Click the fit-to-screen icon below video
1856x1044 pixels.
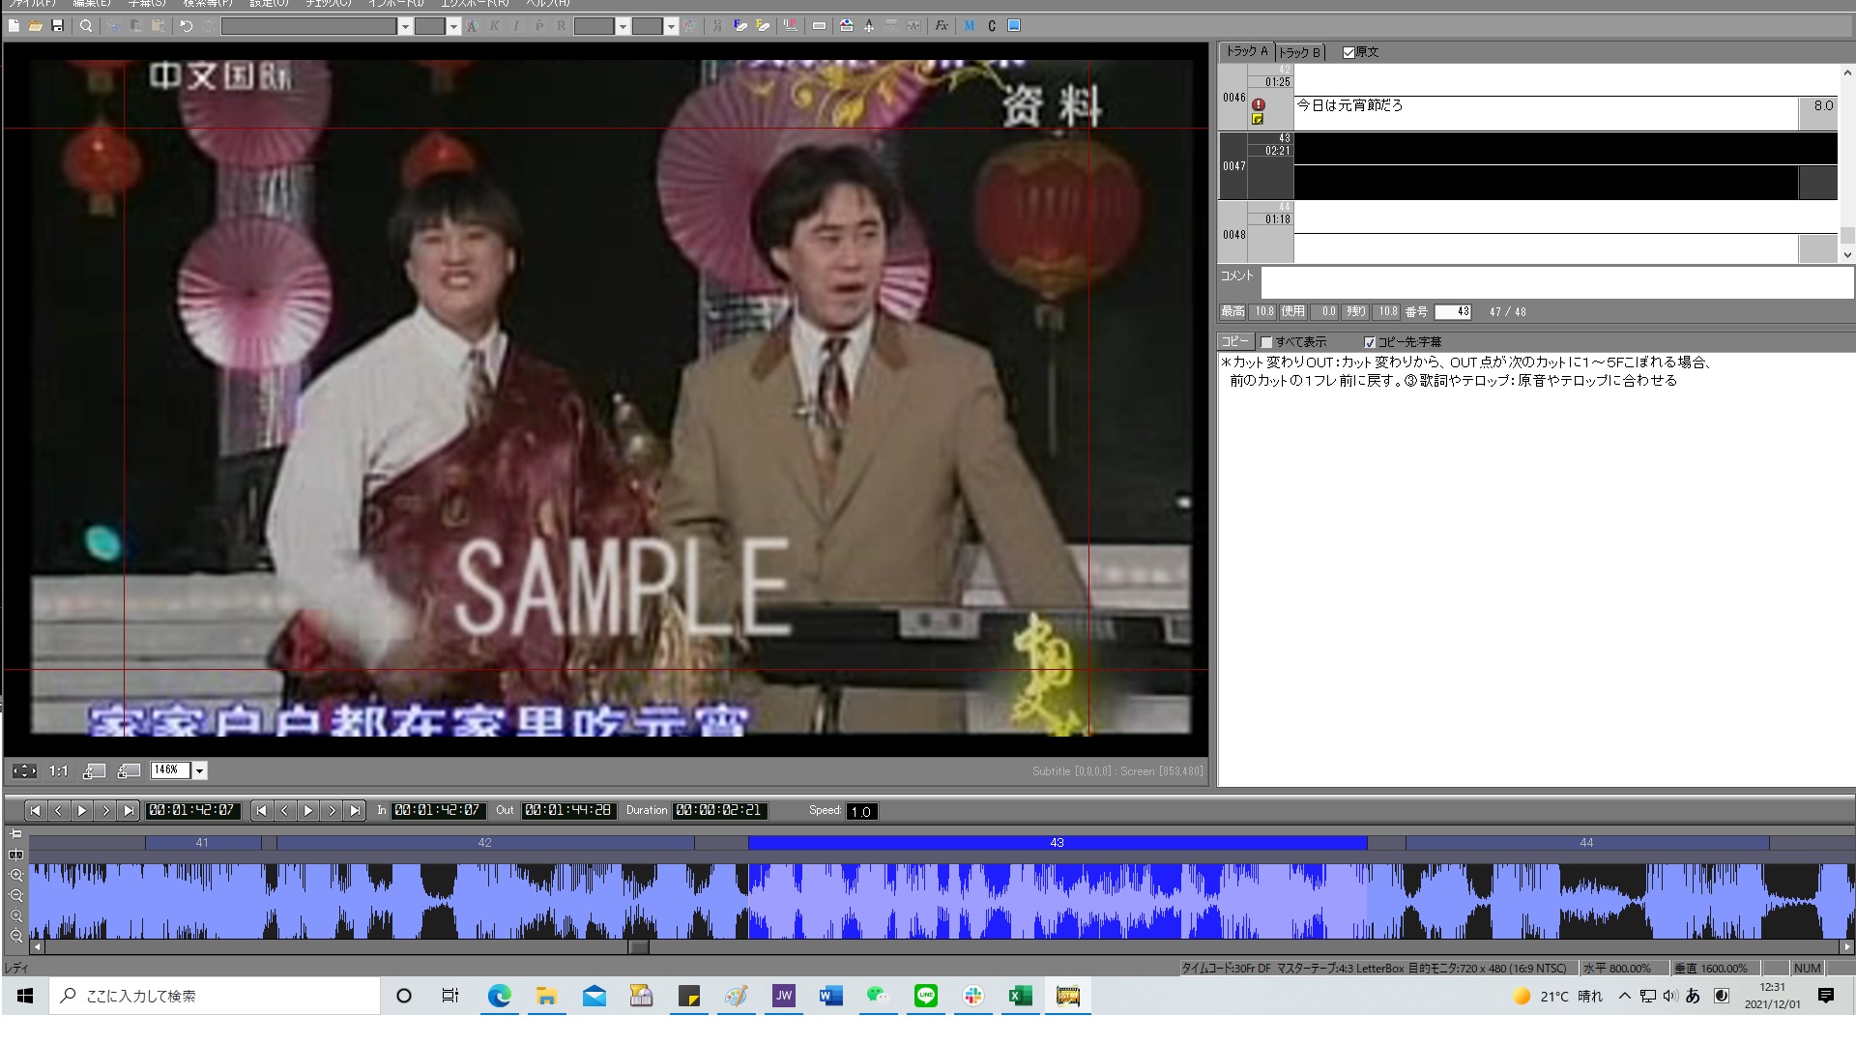(x=24, y=770)
